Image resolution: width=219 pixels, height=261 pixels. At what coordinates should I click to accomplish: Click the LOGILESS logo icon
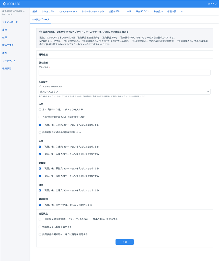click(4, 4)
